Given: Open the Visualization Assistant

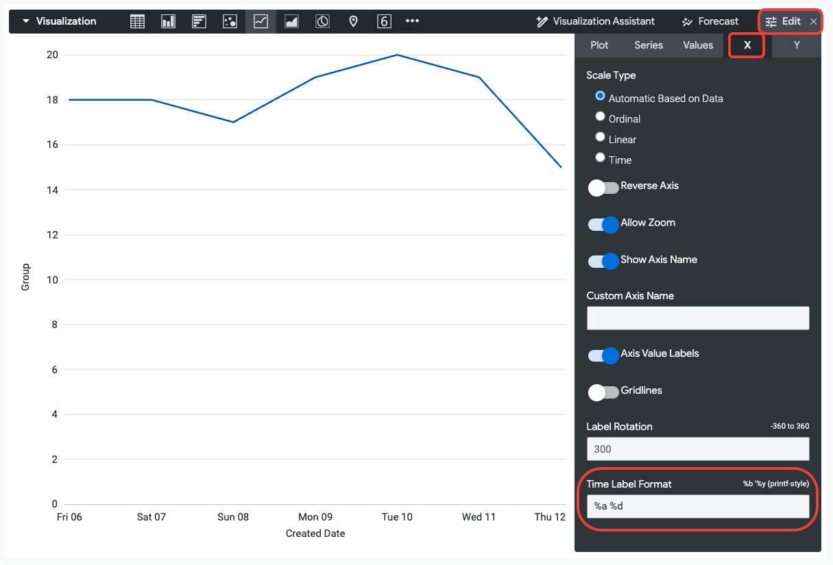Looking at the screenshot, I should click(x=595, y=21).
